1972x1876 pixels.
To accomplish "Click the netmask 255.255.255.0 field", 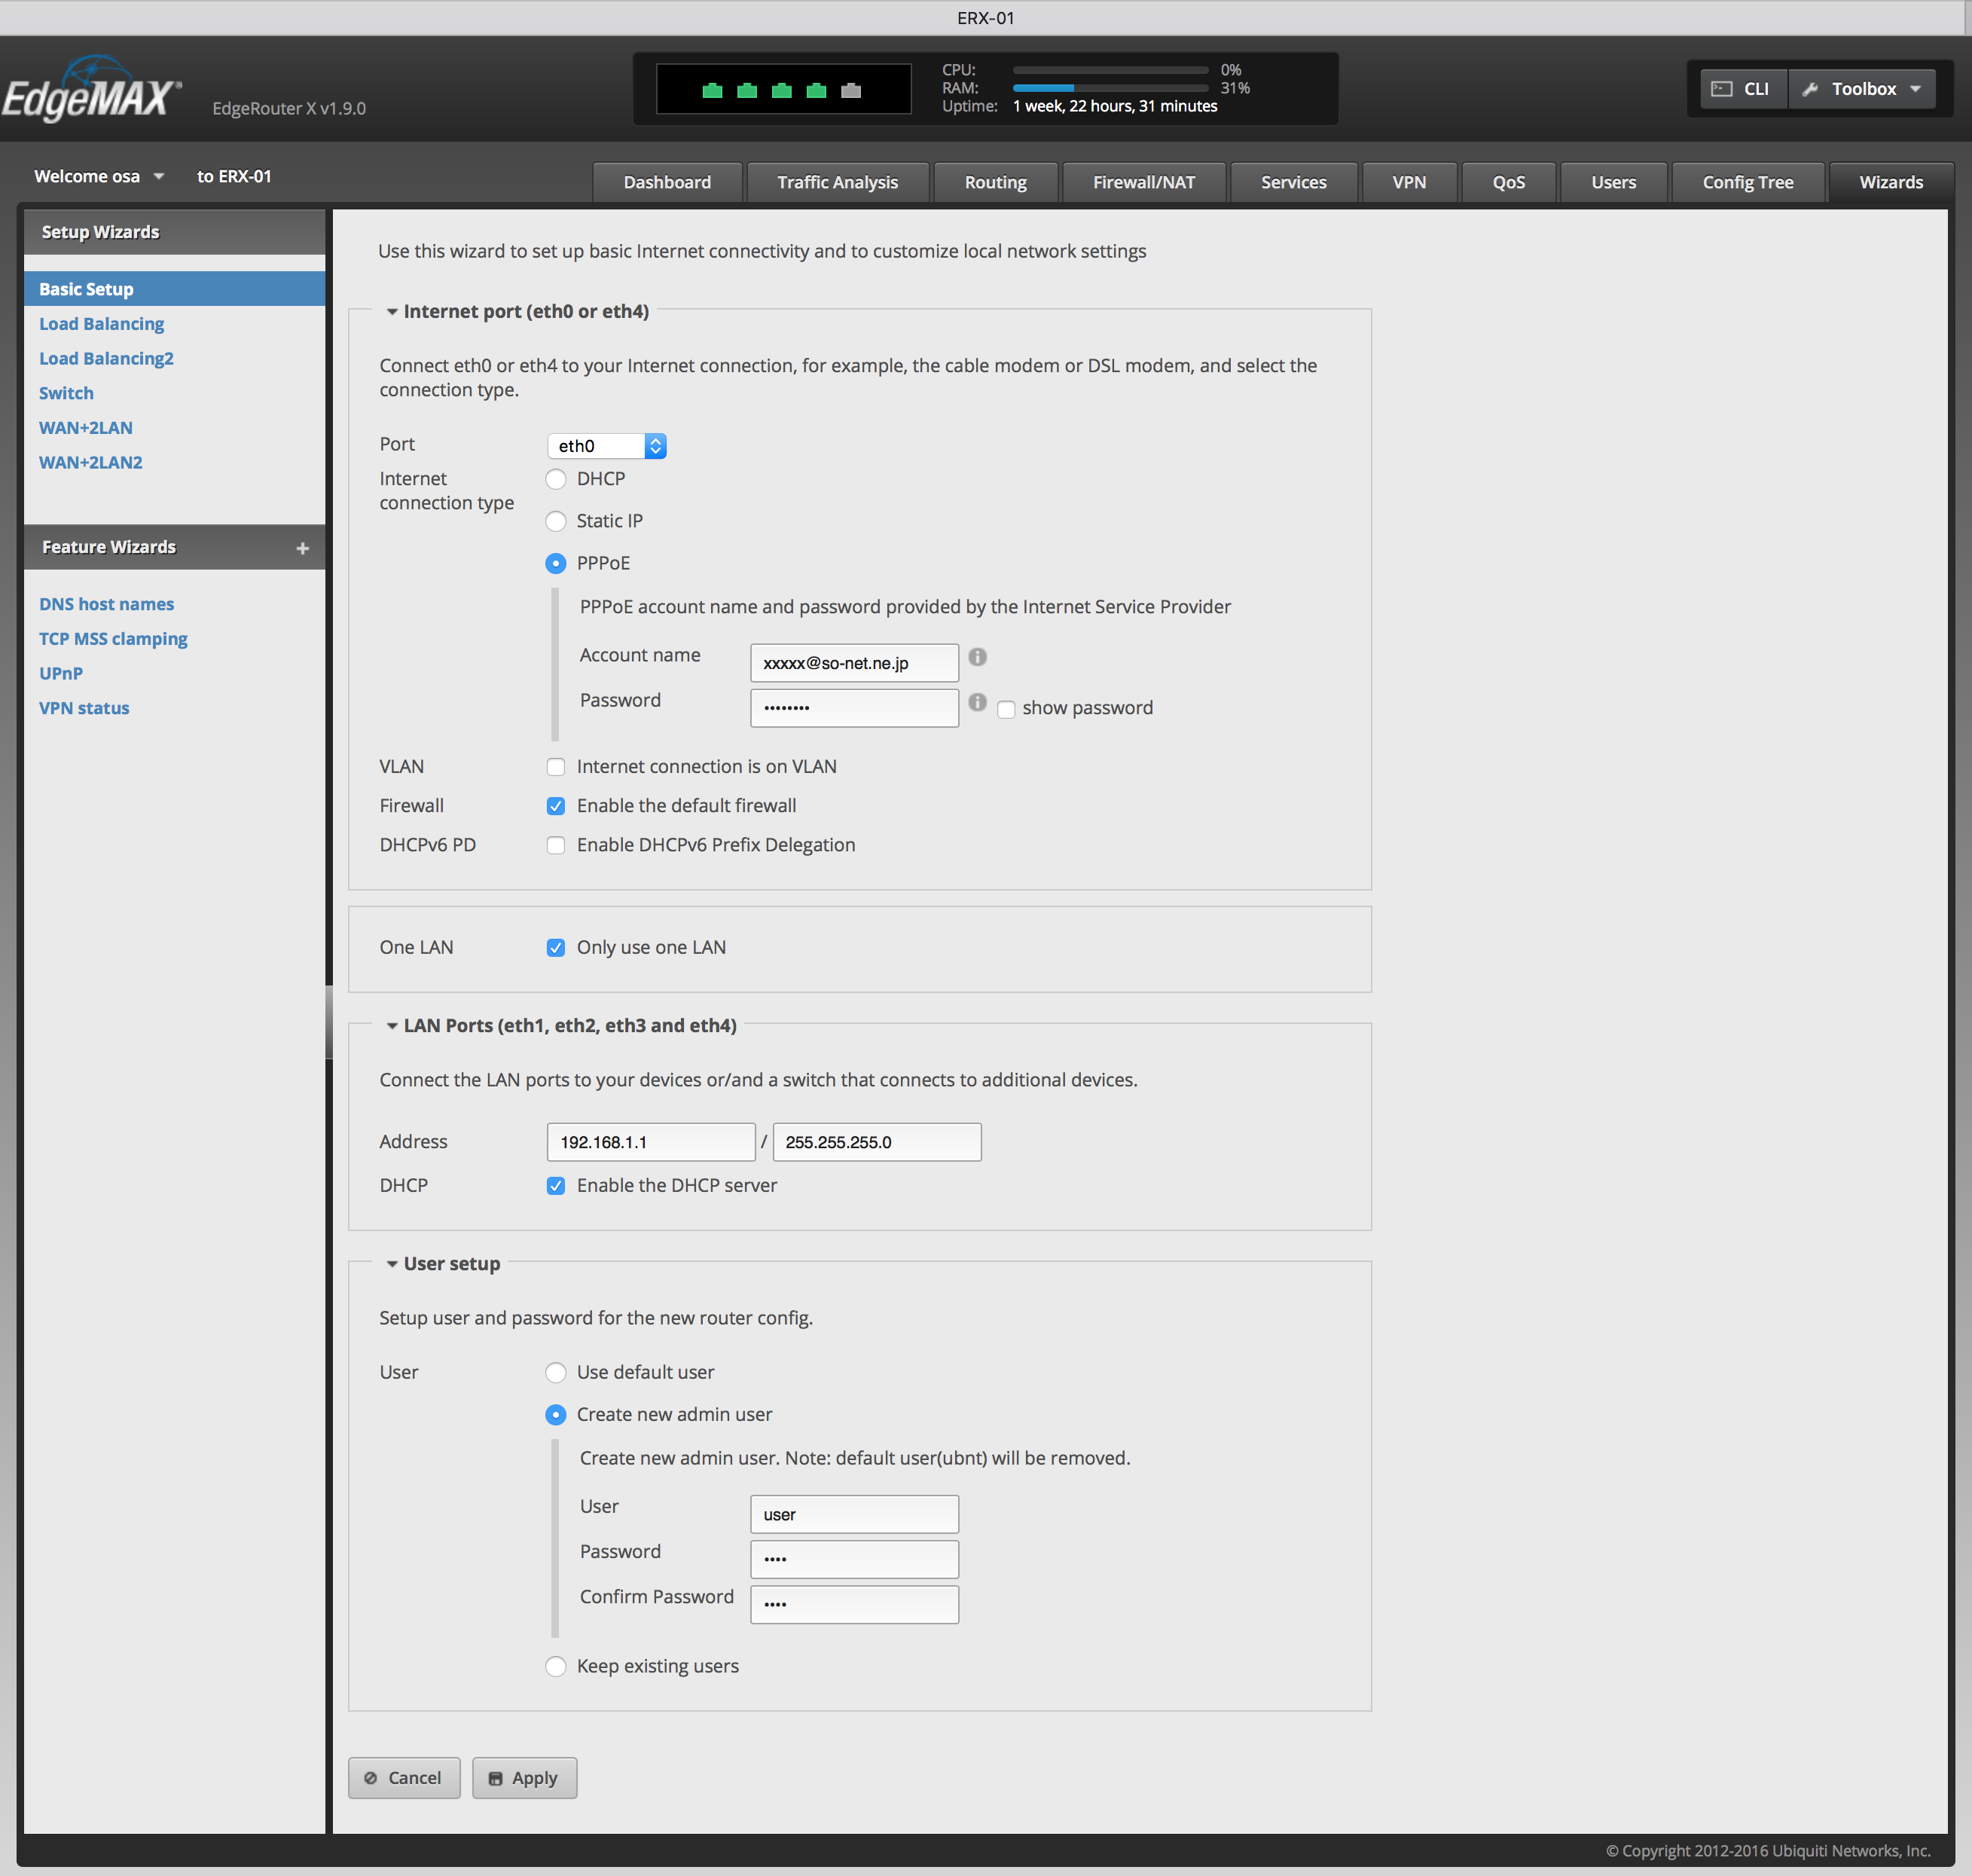I will (877, 1142).
